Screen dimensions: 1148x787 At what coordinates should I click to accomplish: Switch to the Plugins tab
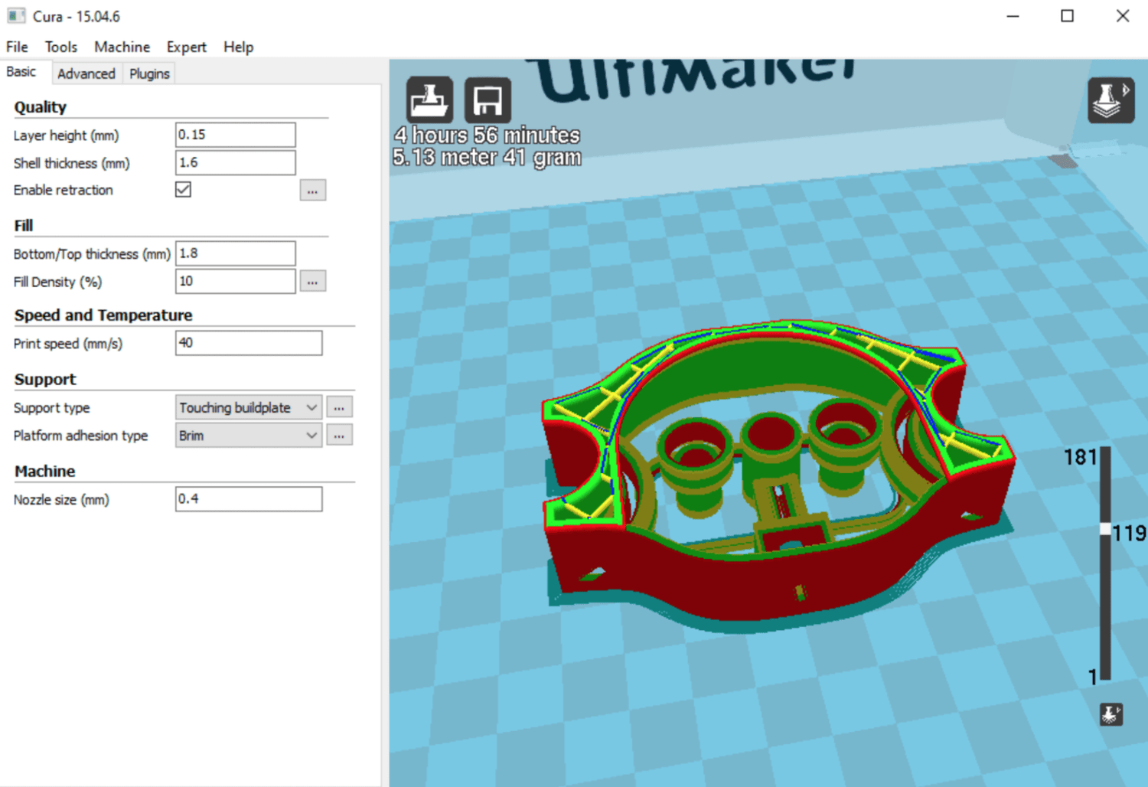click(148, 73)
